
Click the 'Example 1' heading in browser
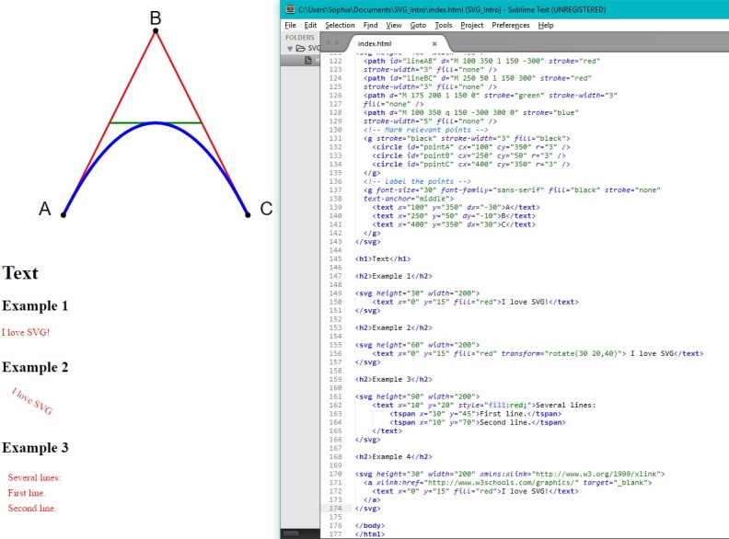(35, 305)
